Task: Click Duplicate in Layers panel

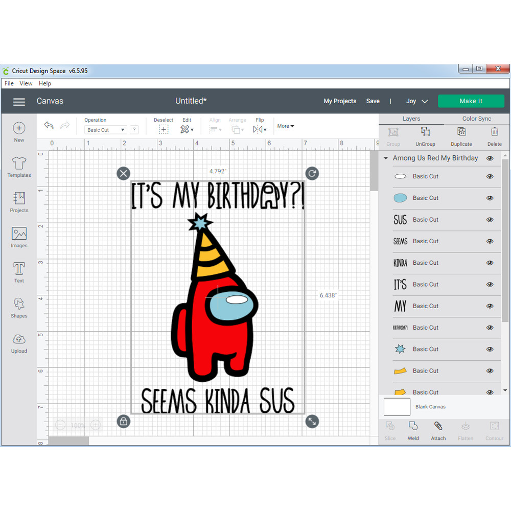Action: pyautogui.click(x=461, y=136)
